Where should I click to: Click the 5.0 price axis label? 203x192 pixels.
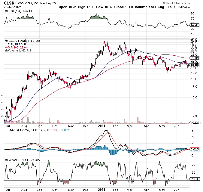[195, 98]
